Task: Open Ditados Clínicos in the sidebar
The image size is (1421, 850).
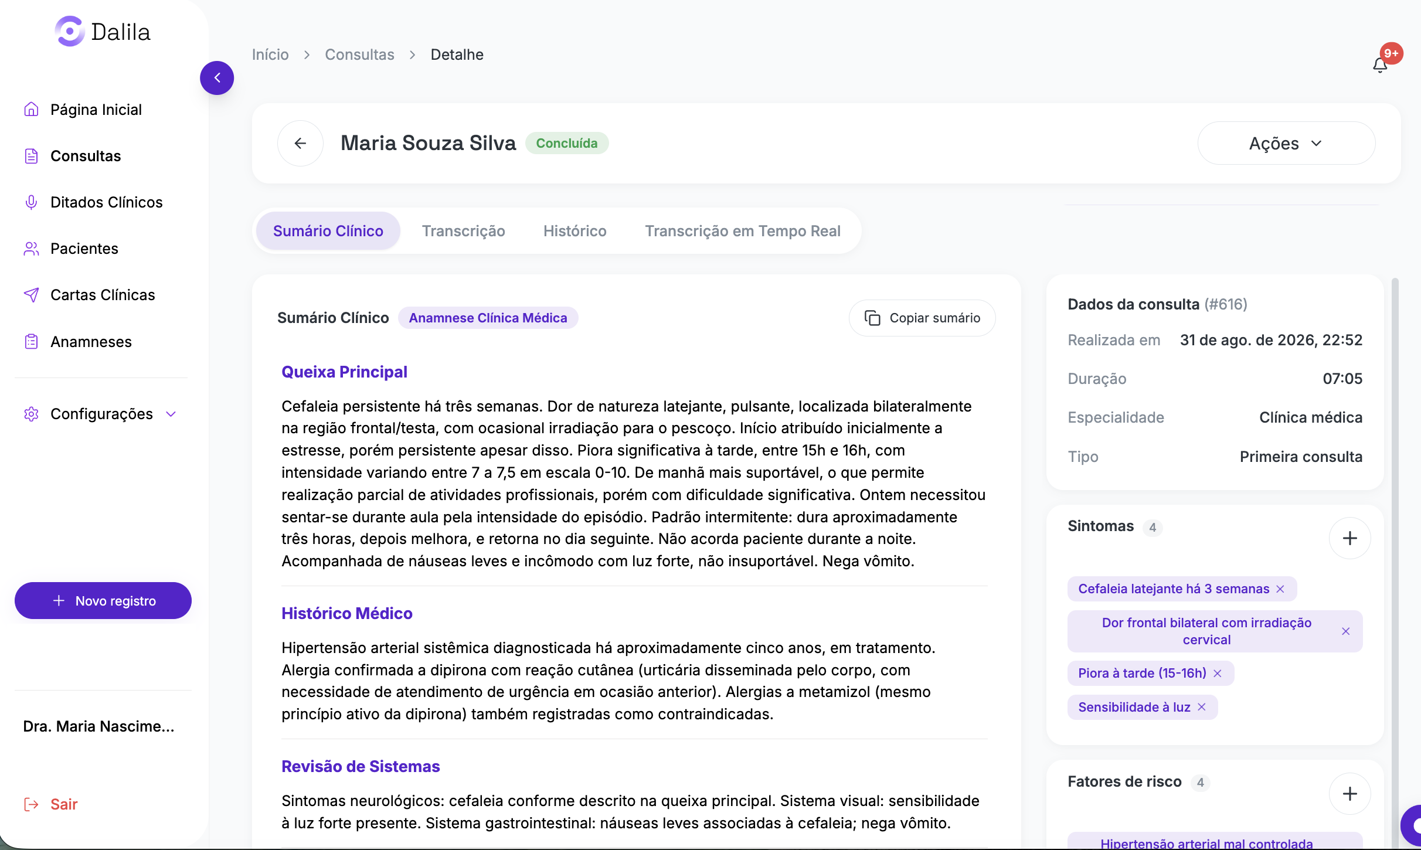Action: [106, 202]
